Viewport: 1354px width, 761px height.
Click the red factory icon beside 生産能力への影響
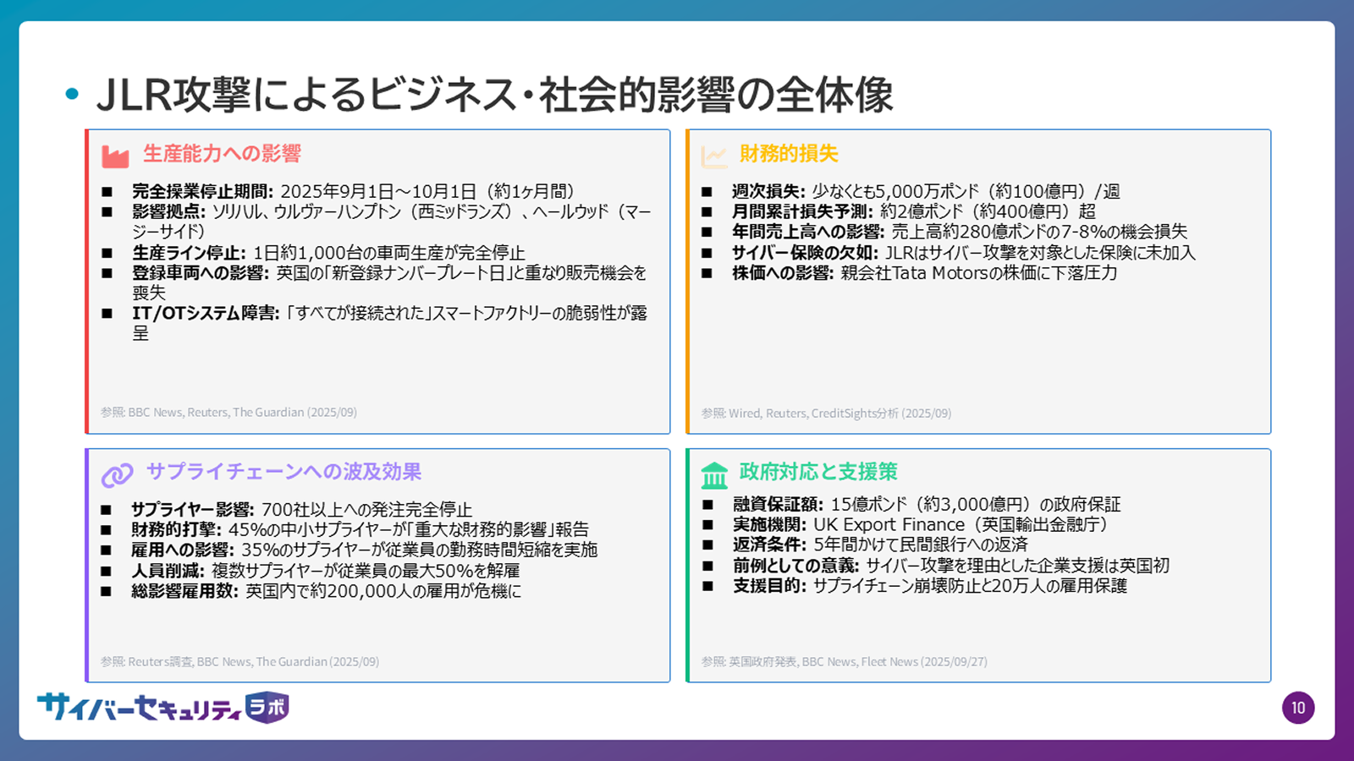coord(115,156)
